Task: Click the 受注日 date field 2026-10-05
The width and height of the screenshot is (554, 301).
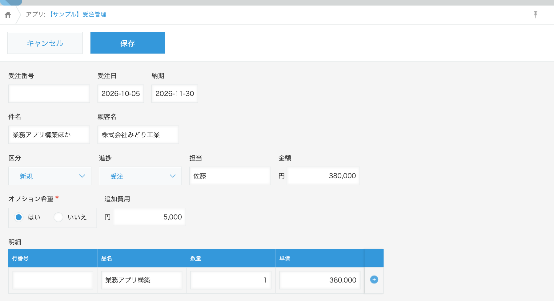Action: click(121, 94)
